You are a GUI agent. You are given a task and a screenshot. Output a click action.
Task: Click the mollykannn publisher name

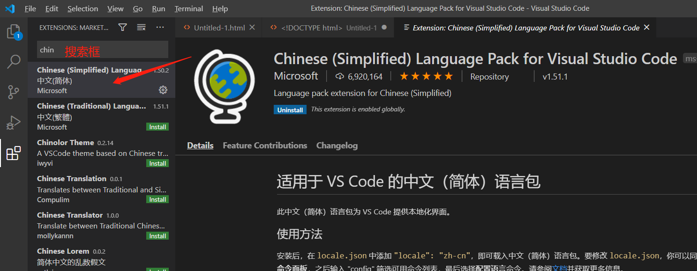pos(55,236)
